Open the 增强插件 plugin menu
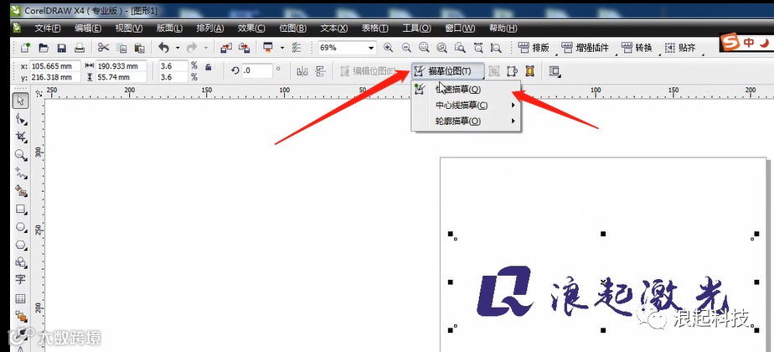 point(586,48)
